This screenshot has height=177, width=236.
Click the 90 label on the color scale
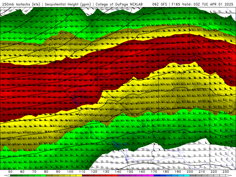[58, 172]
